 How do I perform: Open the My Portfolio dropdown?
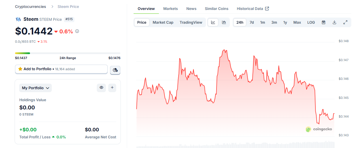[35, 88]
